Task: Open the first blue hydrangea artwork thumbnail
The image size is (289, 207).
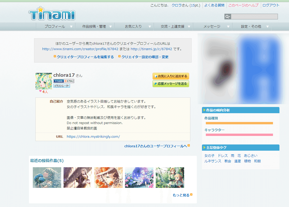Action: [x=47, y=177]
